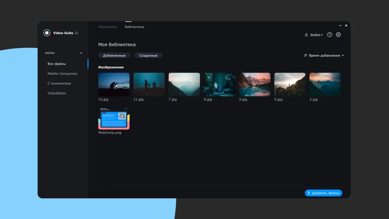Minimize the Video Suite window
Viewport: 389px width, 219px height.
click(x=341, y=26)
